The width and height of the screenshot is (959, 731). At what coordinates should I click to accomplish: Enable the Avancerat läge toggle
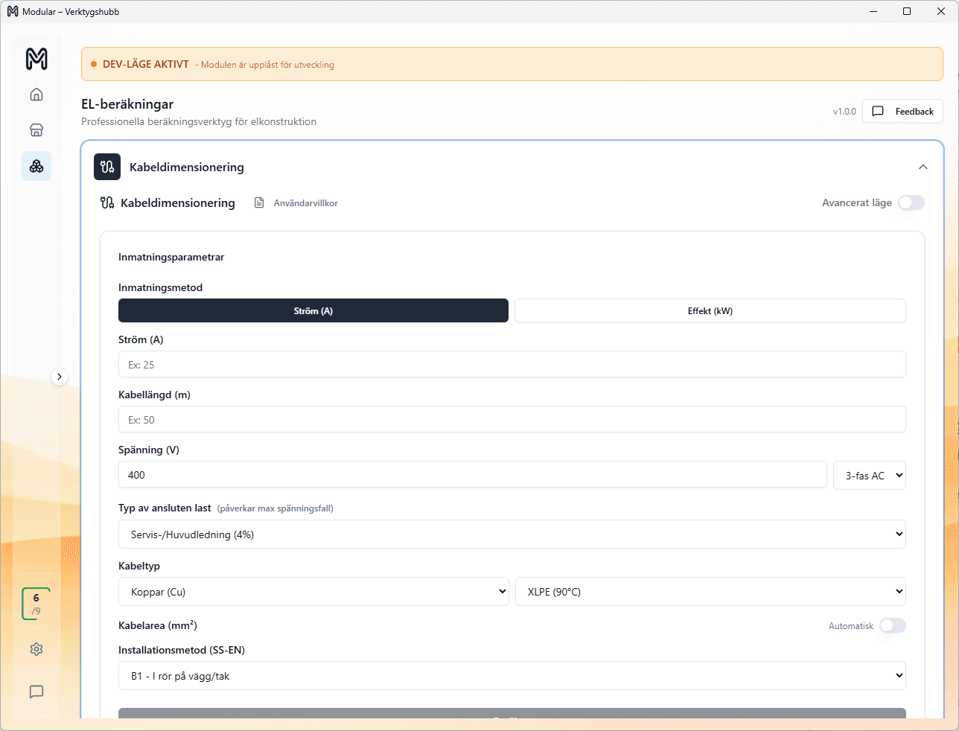pos(911,202)
